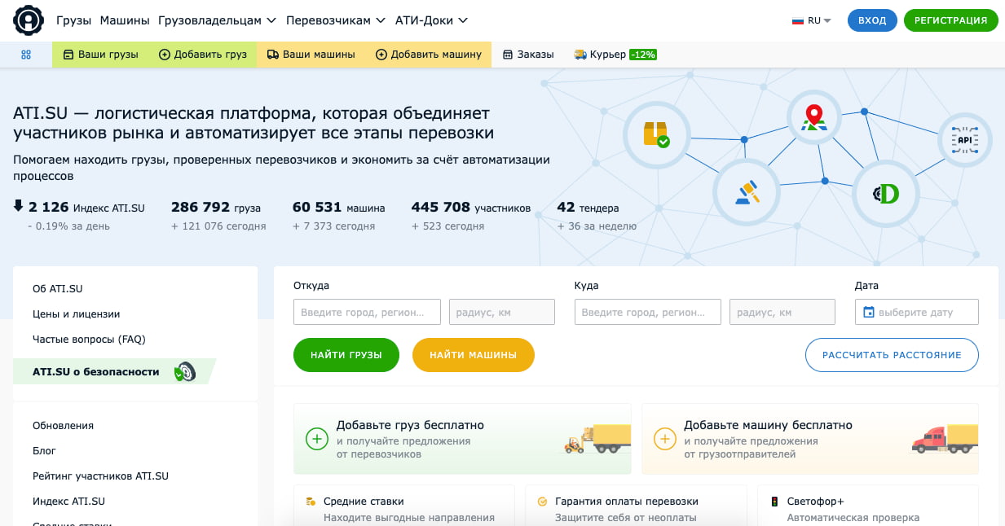Click the auction gavel icon

[x=747, y=192]
